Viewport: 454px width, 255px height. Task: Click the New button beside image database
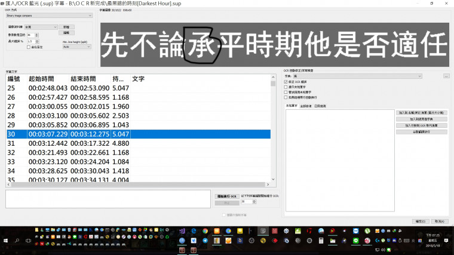coord(66,27)
